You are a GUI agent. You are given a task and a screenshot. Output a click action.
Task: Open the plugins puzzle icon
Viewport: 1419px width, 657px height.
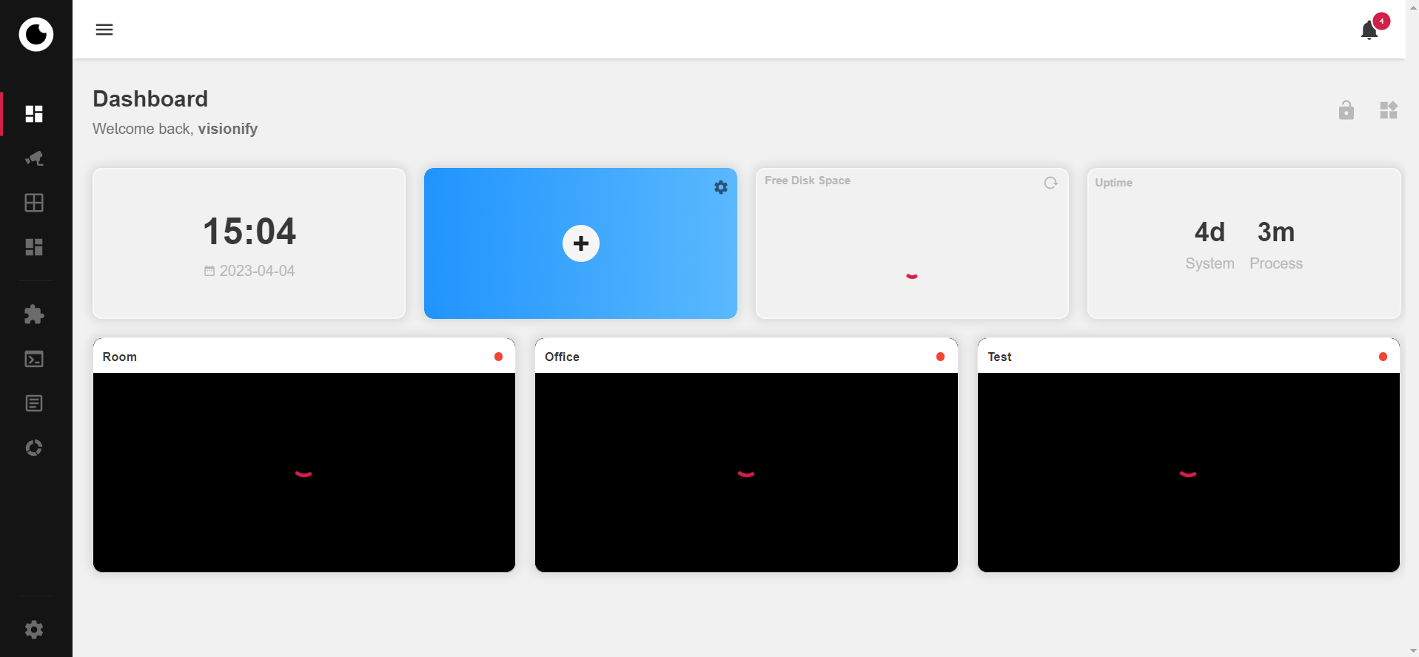point(34,314)
